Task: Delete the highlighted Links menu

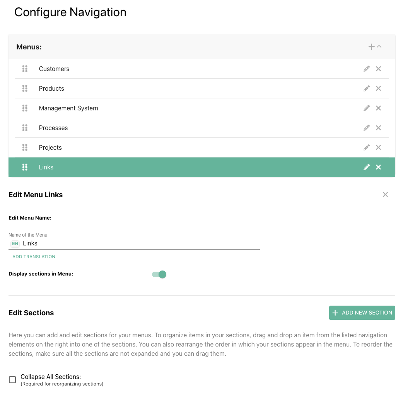Action: click(379, 167)
